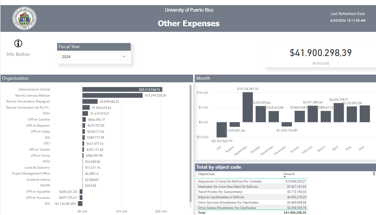This screenshot has width=376, height=215.
Task: Sort table by Amount column header
Action: [x=289, y=174]
